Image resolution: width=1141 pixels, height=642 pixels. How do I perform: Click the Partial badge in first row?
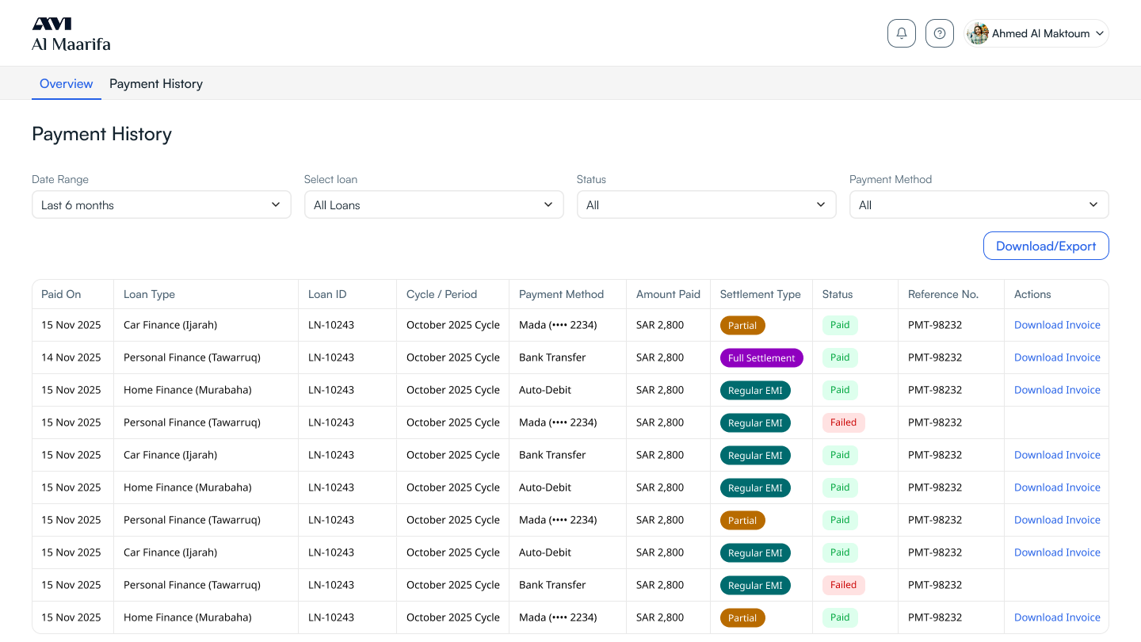pos(742,326)
